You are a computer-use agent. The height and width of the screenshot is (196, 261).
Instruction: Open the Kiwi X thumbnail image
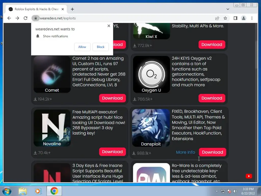coord(151,31)
